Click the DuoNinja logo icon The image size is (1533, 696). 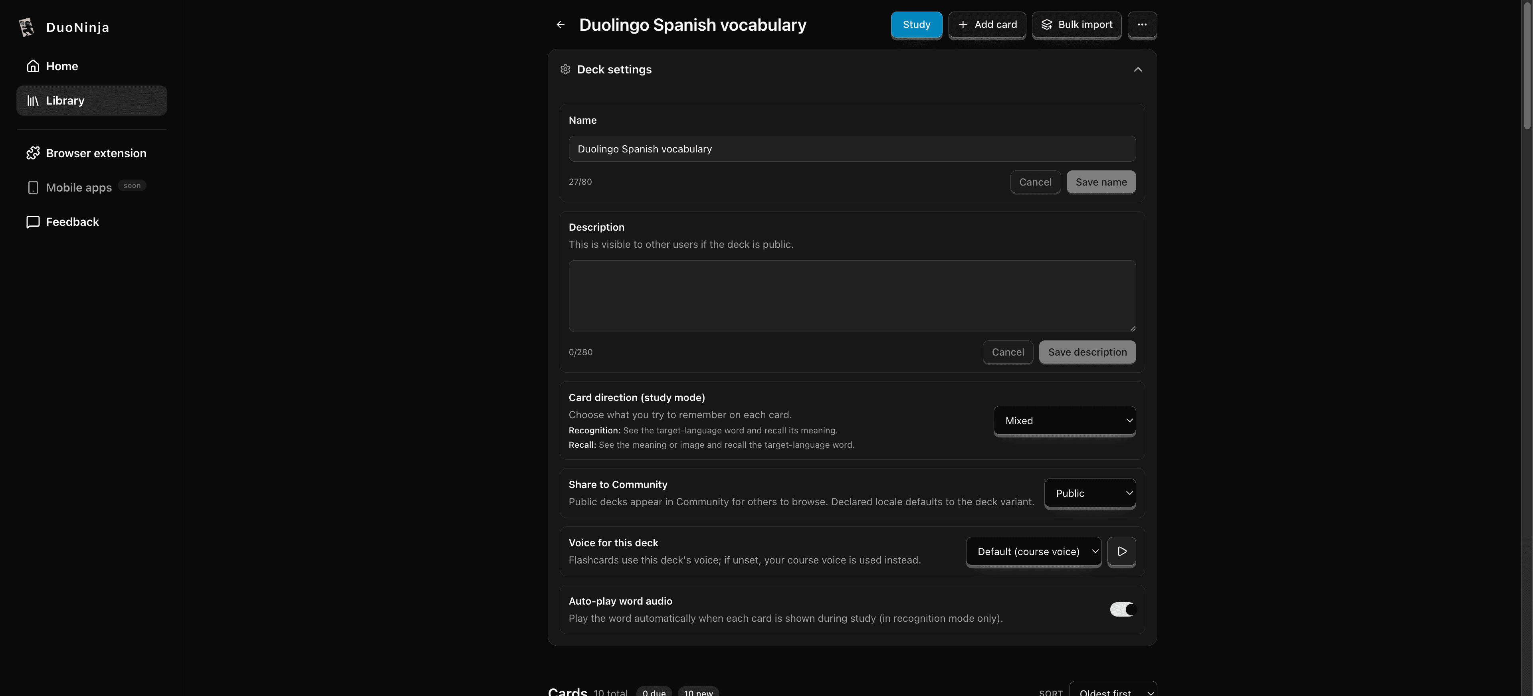pos(27,27)
